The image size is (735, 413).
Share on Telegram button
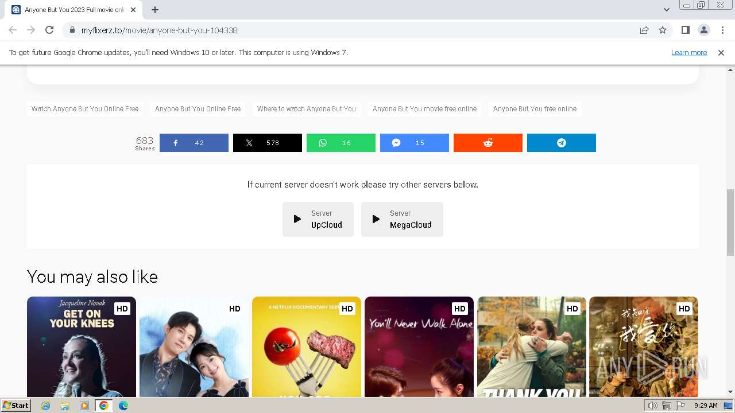(x=561, y=143)
